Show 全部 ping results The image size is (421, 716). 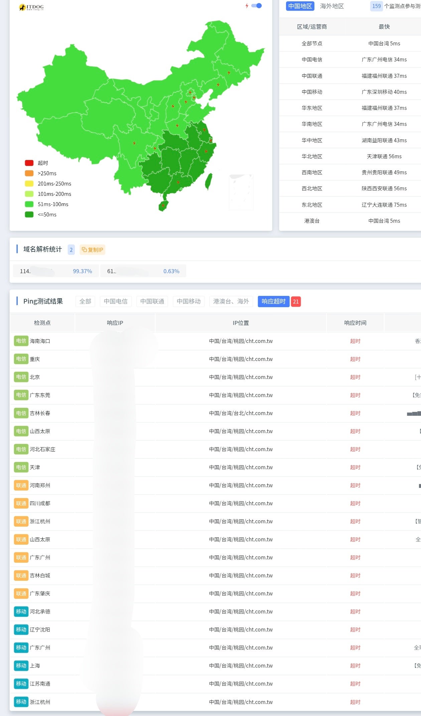click(x=85, y=301)
